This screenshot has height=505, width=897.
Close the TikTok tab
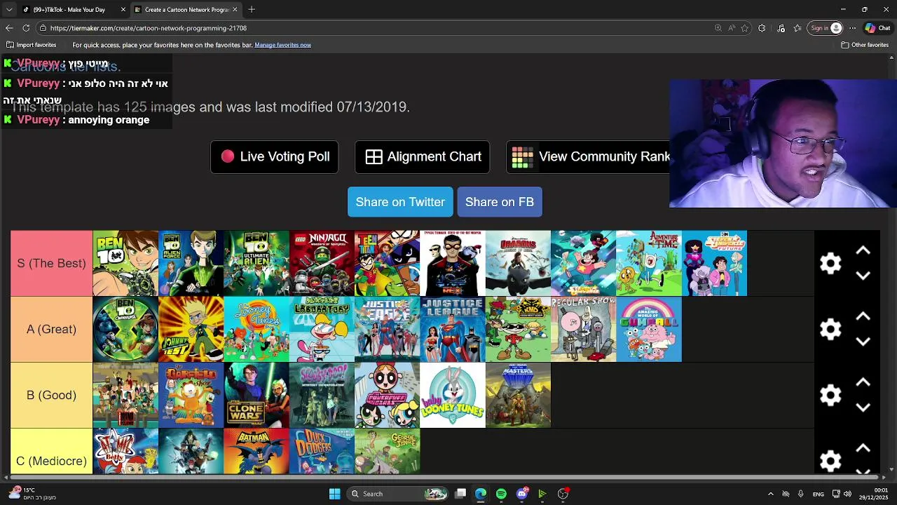123,10
